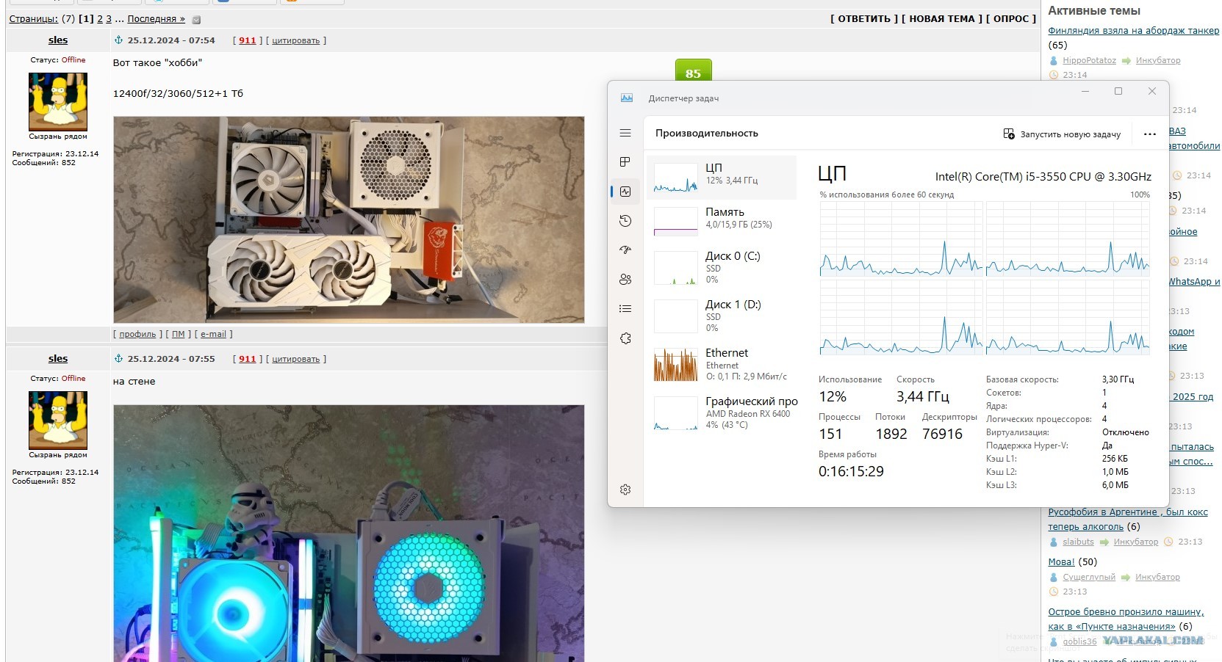Open the Users page in Task Manager

[x=625, y=280]
